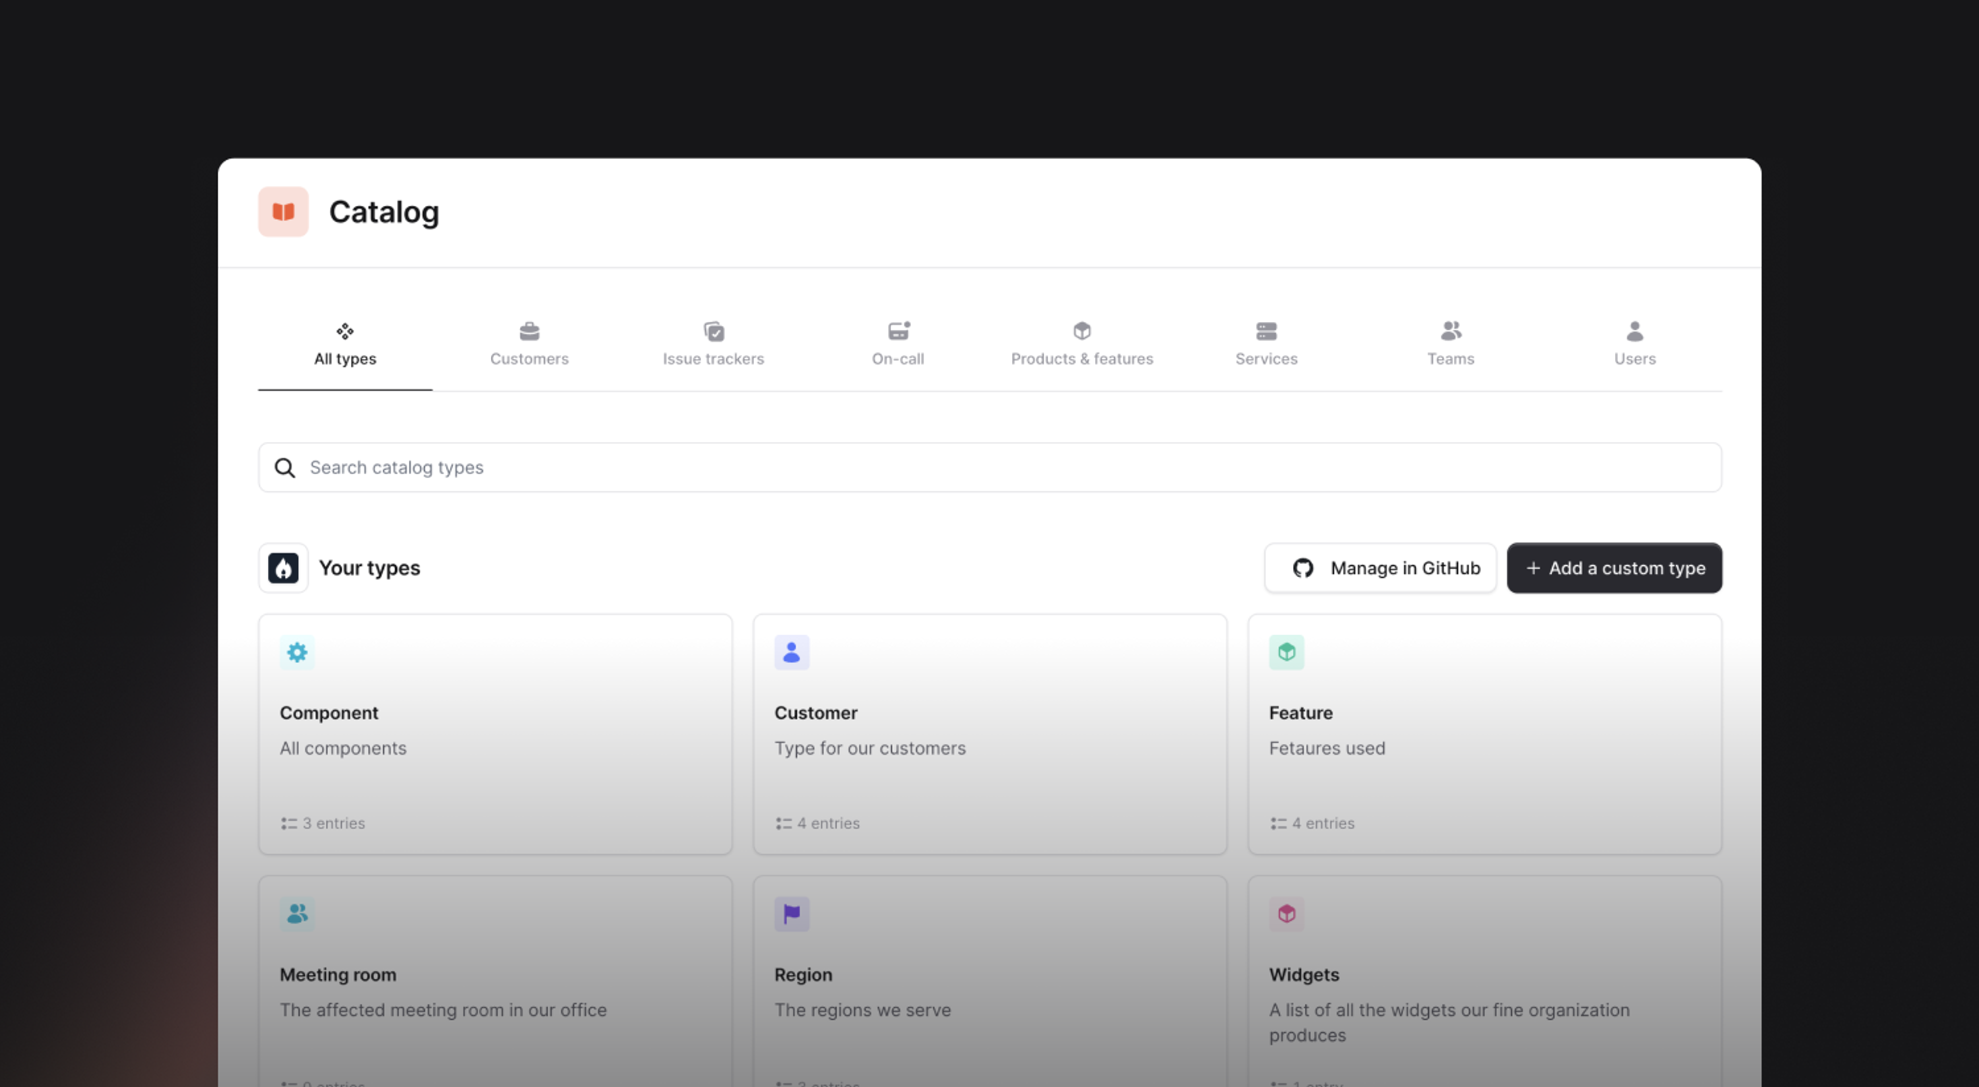Screen dimensions: 1979x1087
Task: Click the person icon on Customer card
Action: click(792, 652)
